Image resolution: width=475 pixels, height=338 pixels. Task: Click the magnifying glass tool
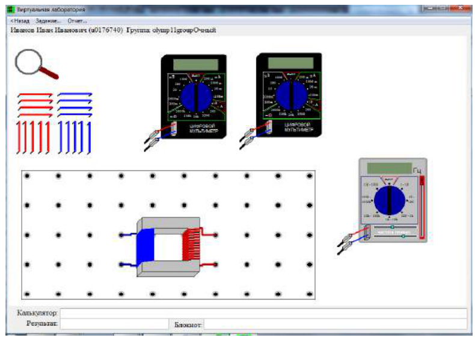pos(35,64)
